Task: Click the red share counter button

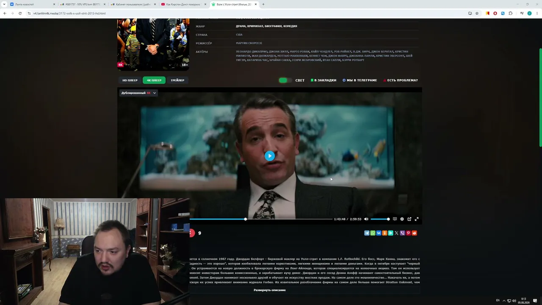Action: coord(192,233)
